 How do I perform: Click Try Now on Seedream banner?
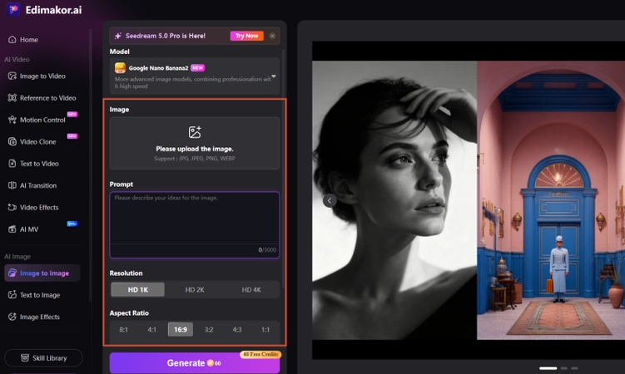(246, 36)
